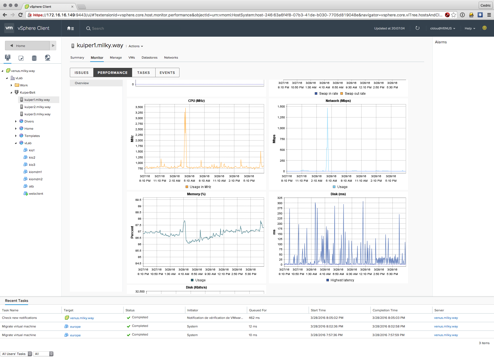Open the europe link in Recent Tasks

tap(75, 327)
